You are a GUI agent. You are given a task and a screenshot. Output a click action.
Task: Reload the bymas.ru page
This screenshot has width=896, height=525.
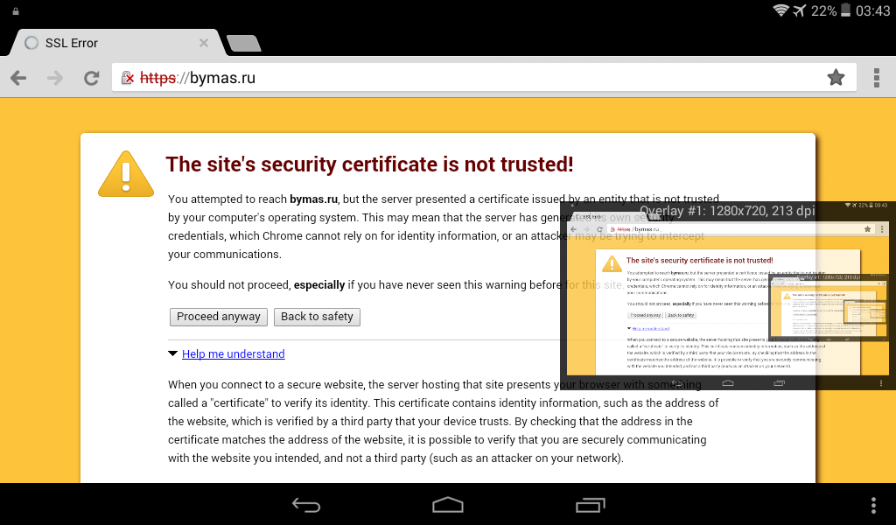click(x=91, y=78)
